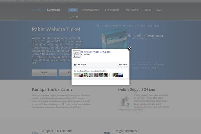Click the SEO icon beside Support SEO Friendly
This screenshot has width=201, height=134.
[x=35, y=133]
